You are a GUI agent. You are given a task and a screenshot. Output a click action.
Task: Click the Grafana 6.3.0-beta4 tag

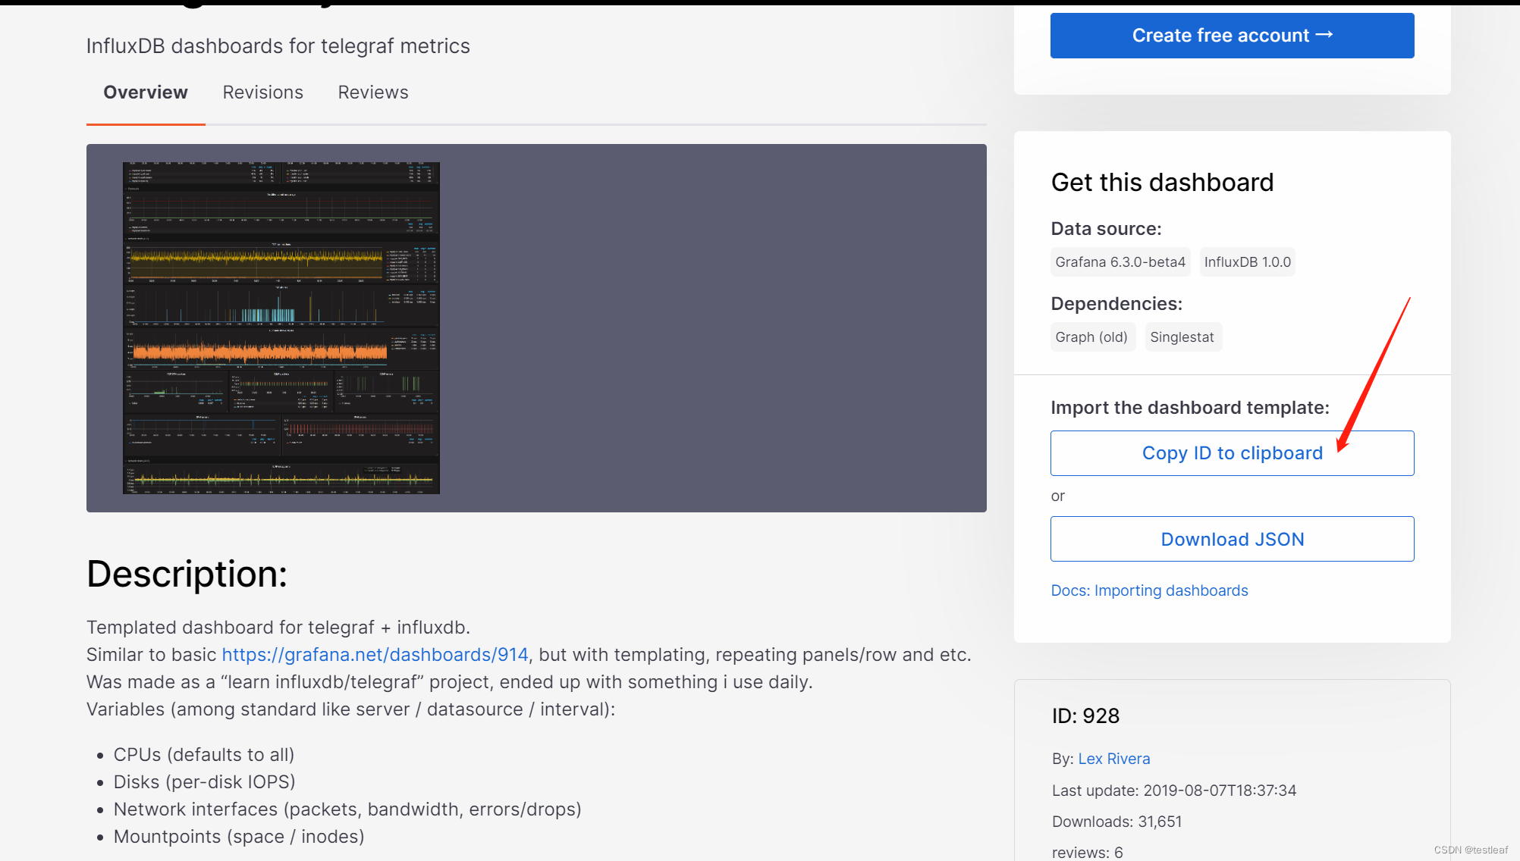1120,262
